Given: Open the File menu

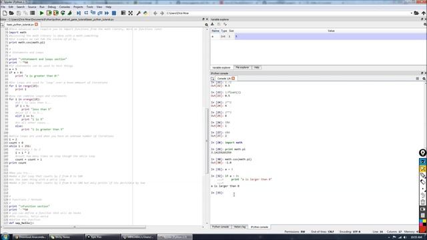Looking at the screenshot, I should click(x=3, y=7).
